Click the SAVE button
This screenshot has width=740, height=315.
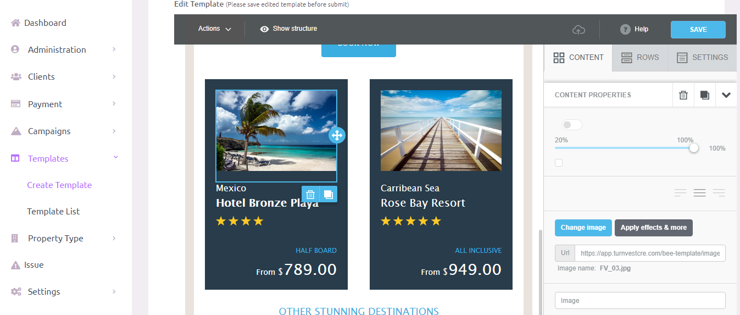tap(698, 30)
